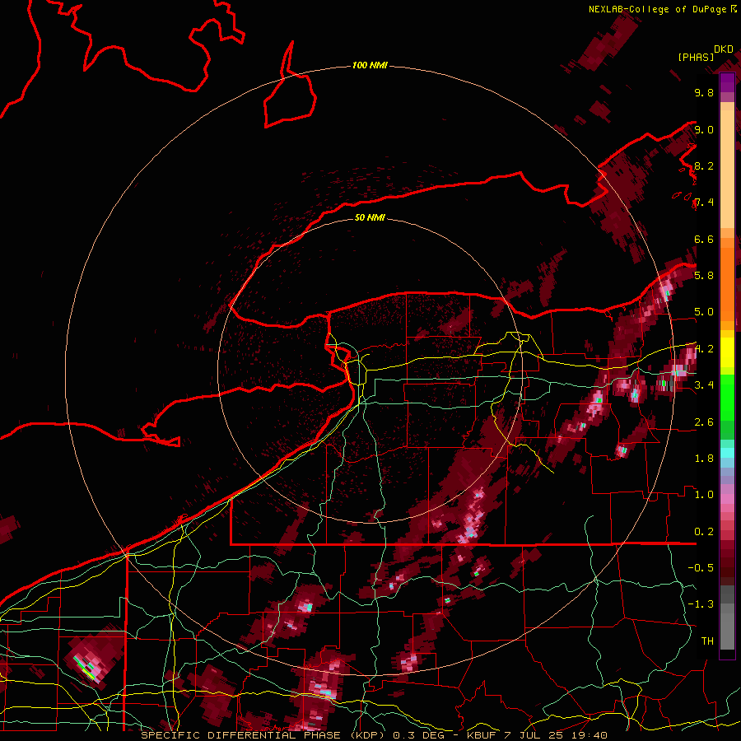741x741 pixels.
Task: Click the 100 NMI range ring label
Action: 370,65
